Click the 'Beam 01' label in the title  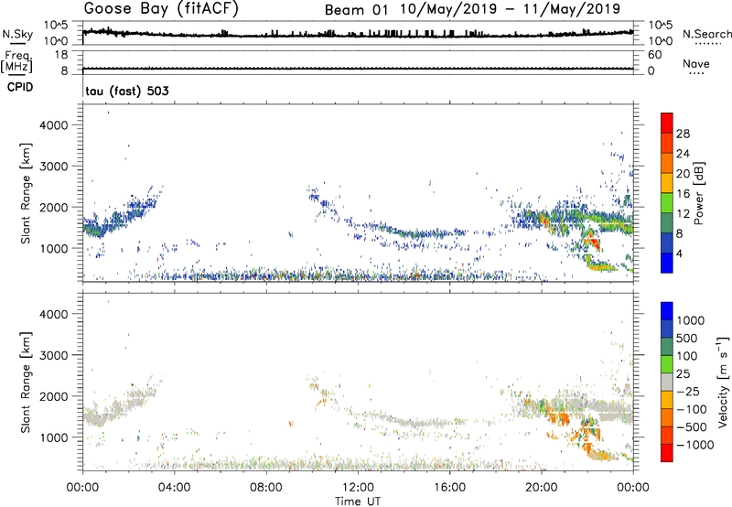click(x=356, y=10)
